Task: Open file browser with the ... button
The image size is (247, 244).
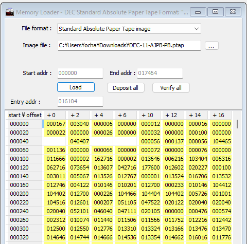Action: (x=211, y=46)
